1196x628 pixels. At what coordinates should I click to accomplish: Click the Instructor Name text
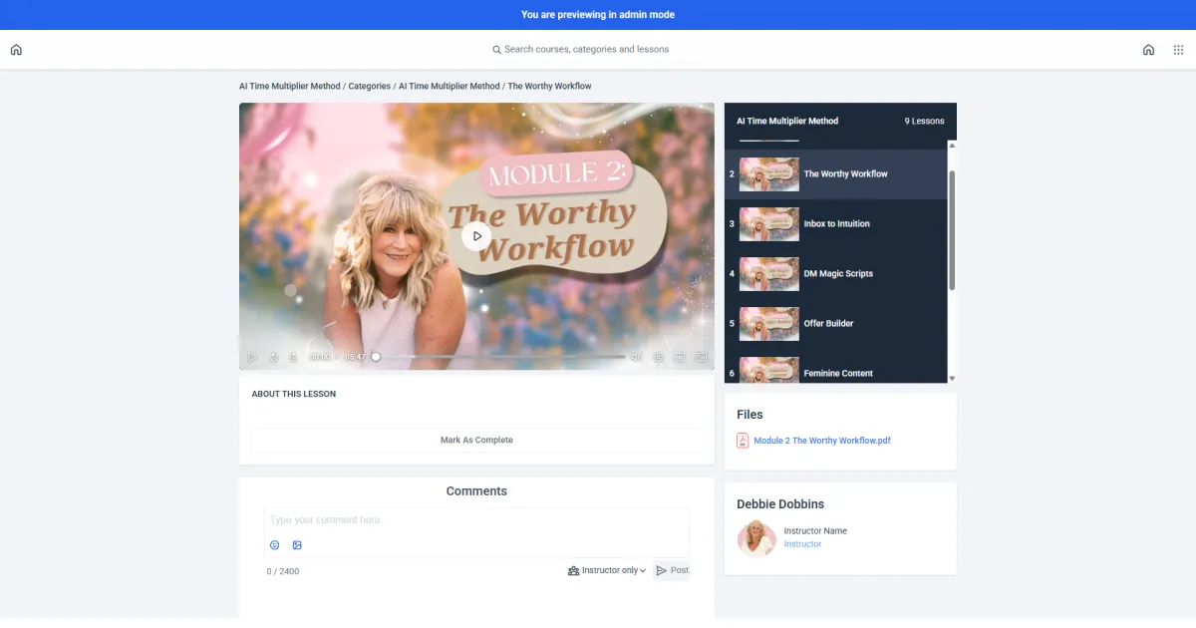815,531
